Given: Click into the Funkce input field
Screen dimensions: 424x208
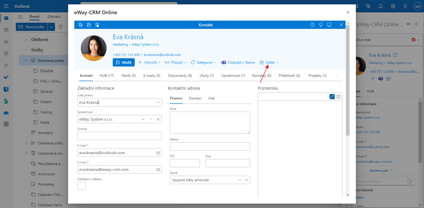Looking at the screenshot, I should coord(120,136).
